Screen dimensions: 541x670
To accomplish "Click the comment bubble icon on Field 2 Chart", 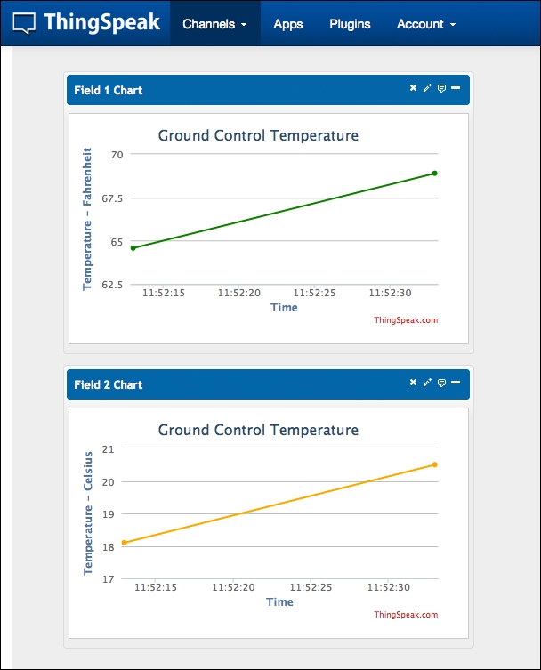I will pos(441,383).
